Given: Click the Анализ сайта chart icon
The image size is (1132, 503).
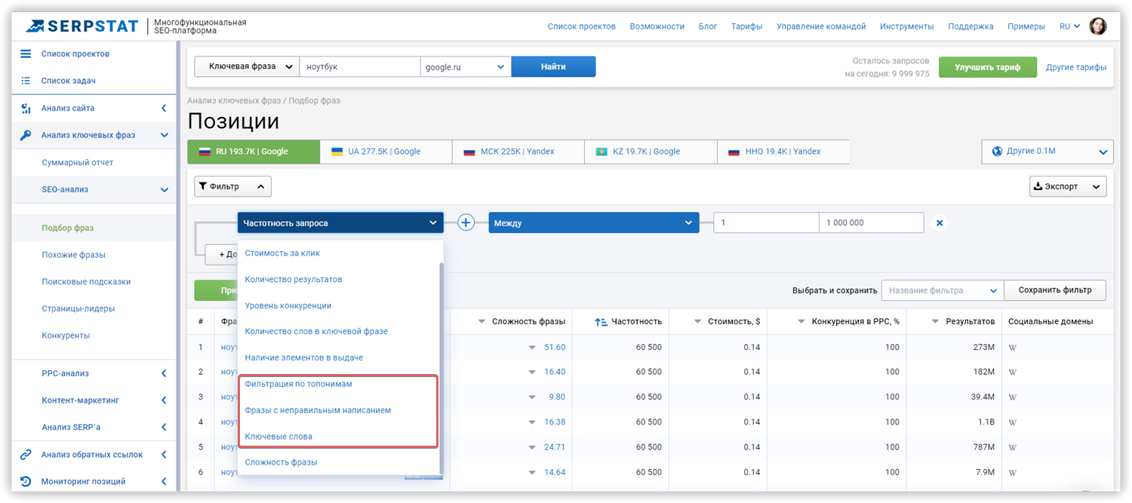Looking at the screenshot, I should click(x=26, y=108).
